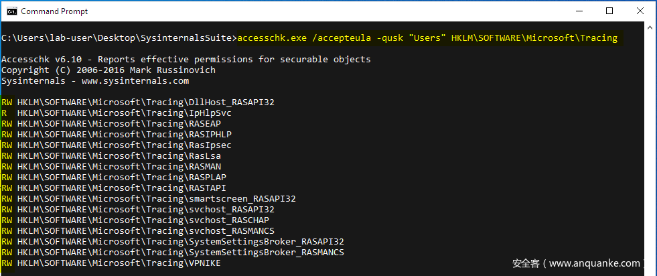Click the Command Prompt system menu icon
Viewport: 657px width, 276px height.
coord(11,11)
